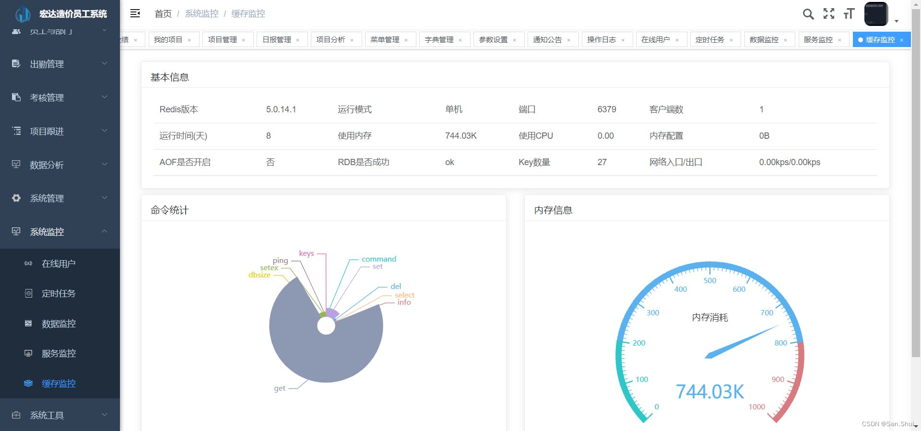Click the 数据分析 chart icon
The height and width of the screenshot is (431, 921).
[16, 164]
